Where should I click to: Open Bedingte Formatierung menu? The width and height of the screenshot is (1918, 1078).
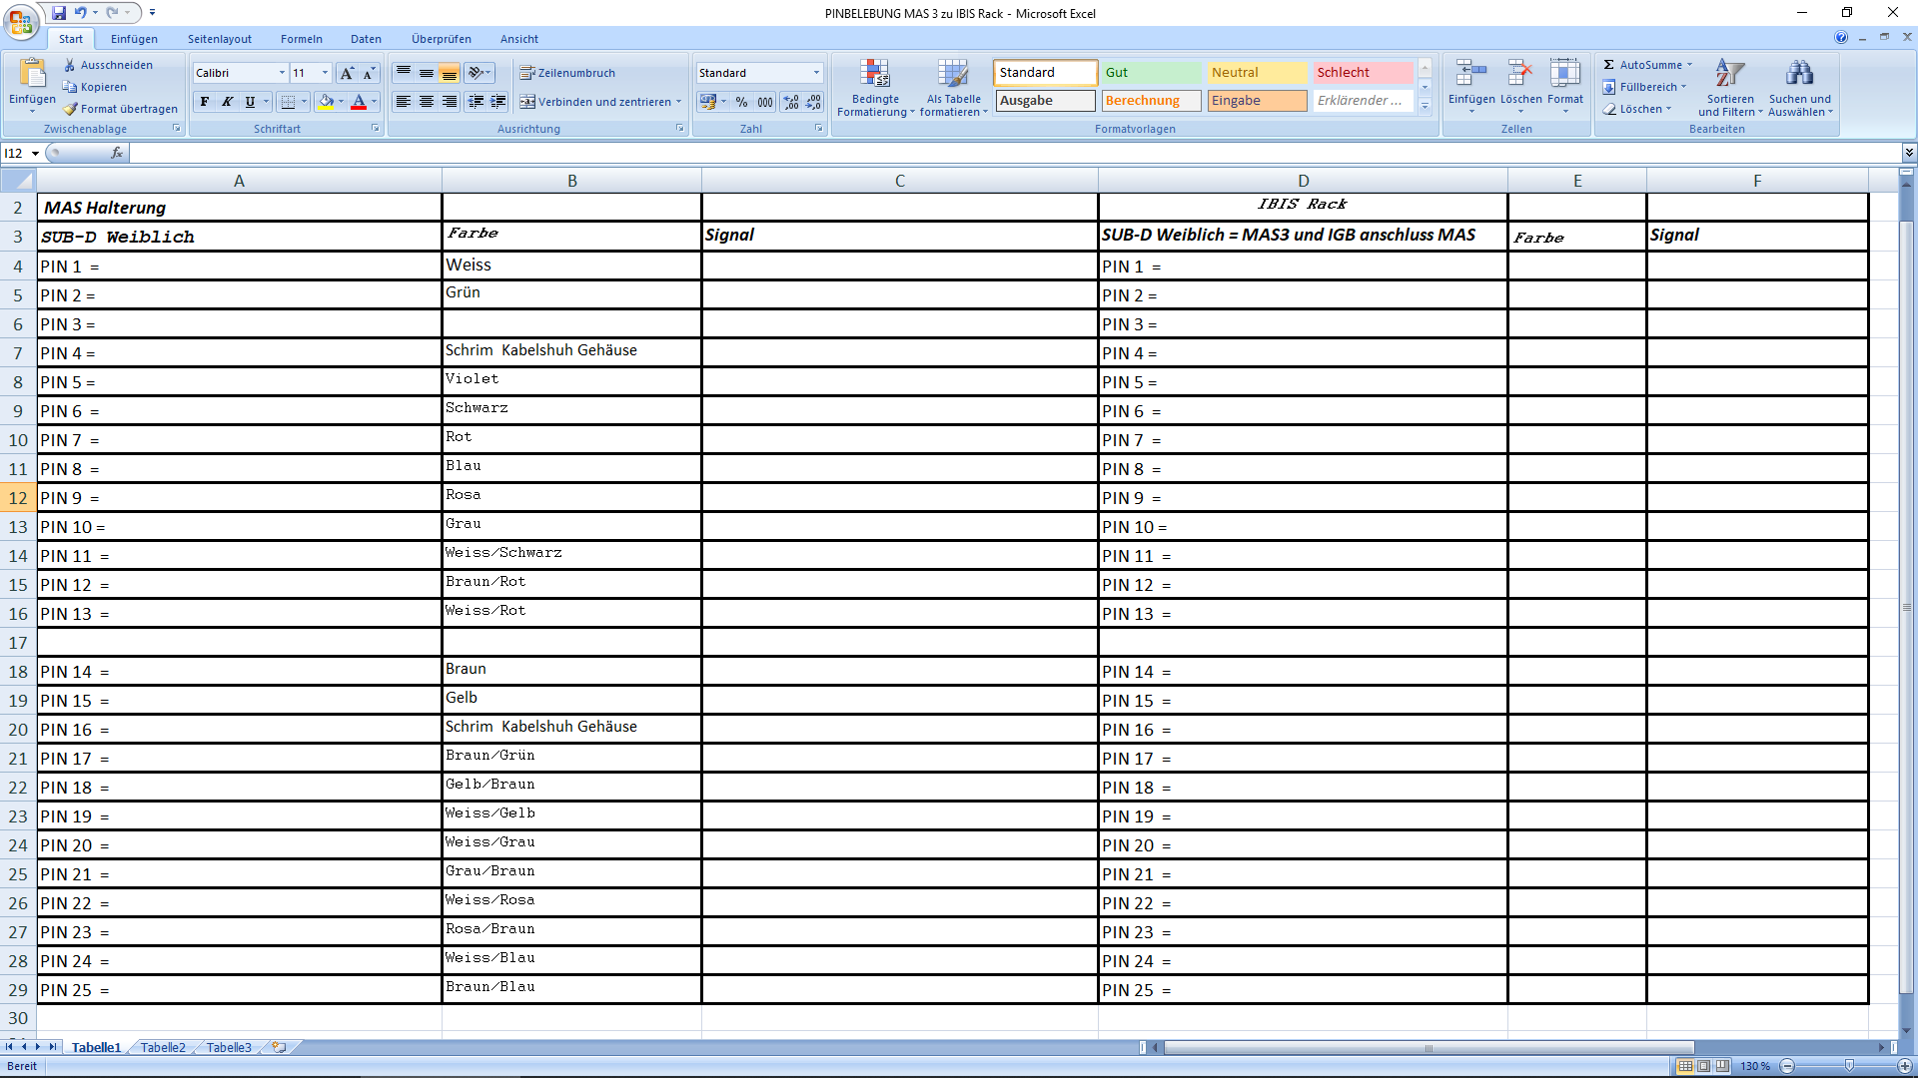coord(875,88)
